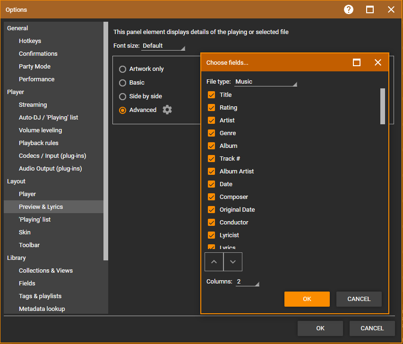Cancel the Choose fields dialog

coord(359,299)
